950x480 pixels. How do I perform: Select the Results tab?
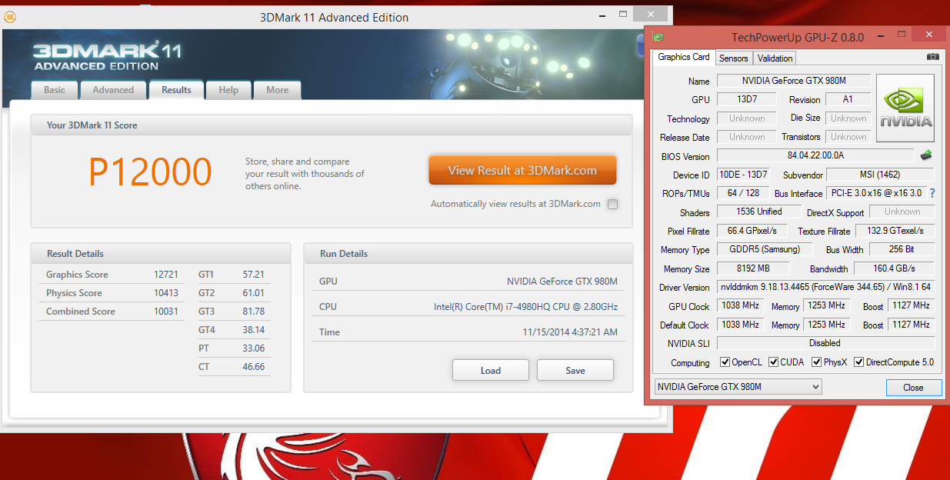tap(176, 89)
